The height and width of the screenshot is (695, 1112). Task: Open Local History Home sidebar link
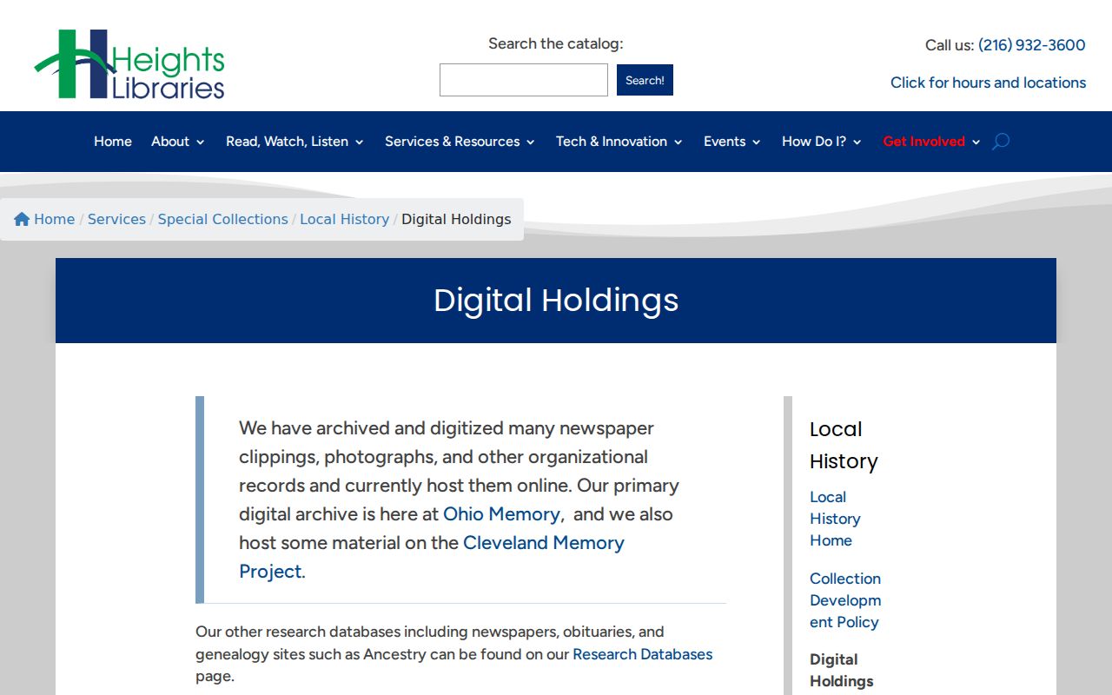[x=835, y=519]
